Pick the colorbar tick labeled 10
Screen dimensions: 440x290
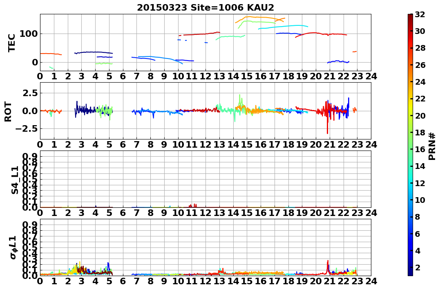(x=420, y=200)
